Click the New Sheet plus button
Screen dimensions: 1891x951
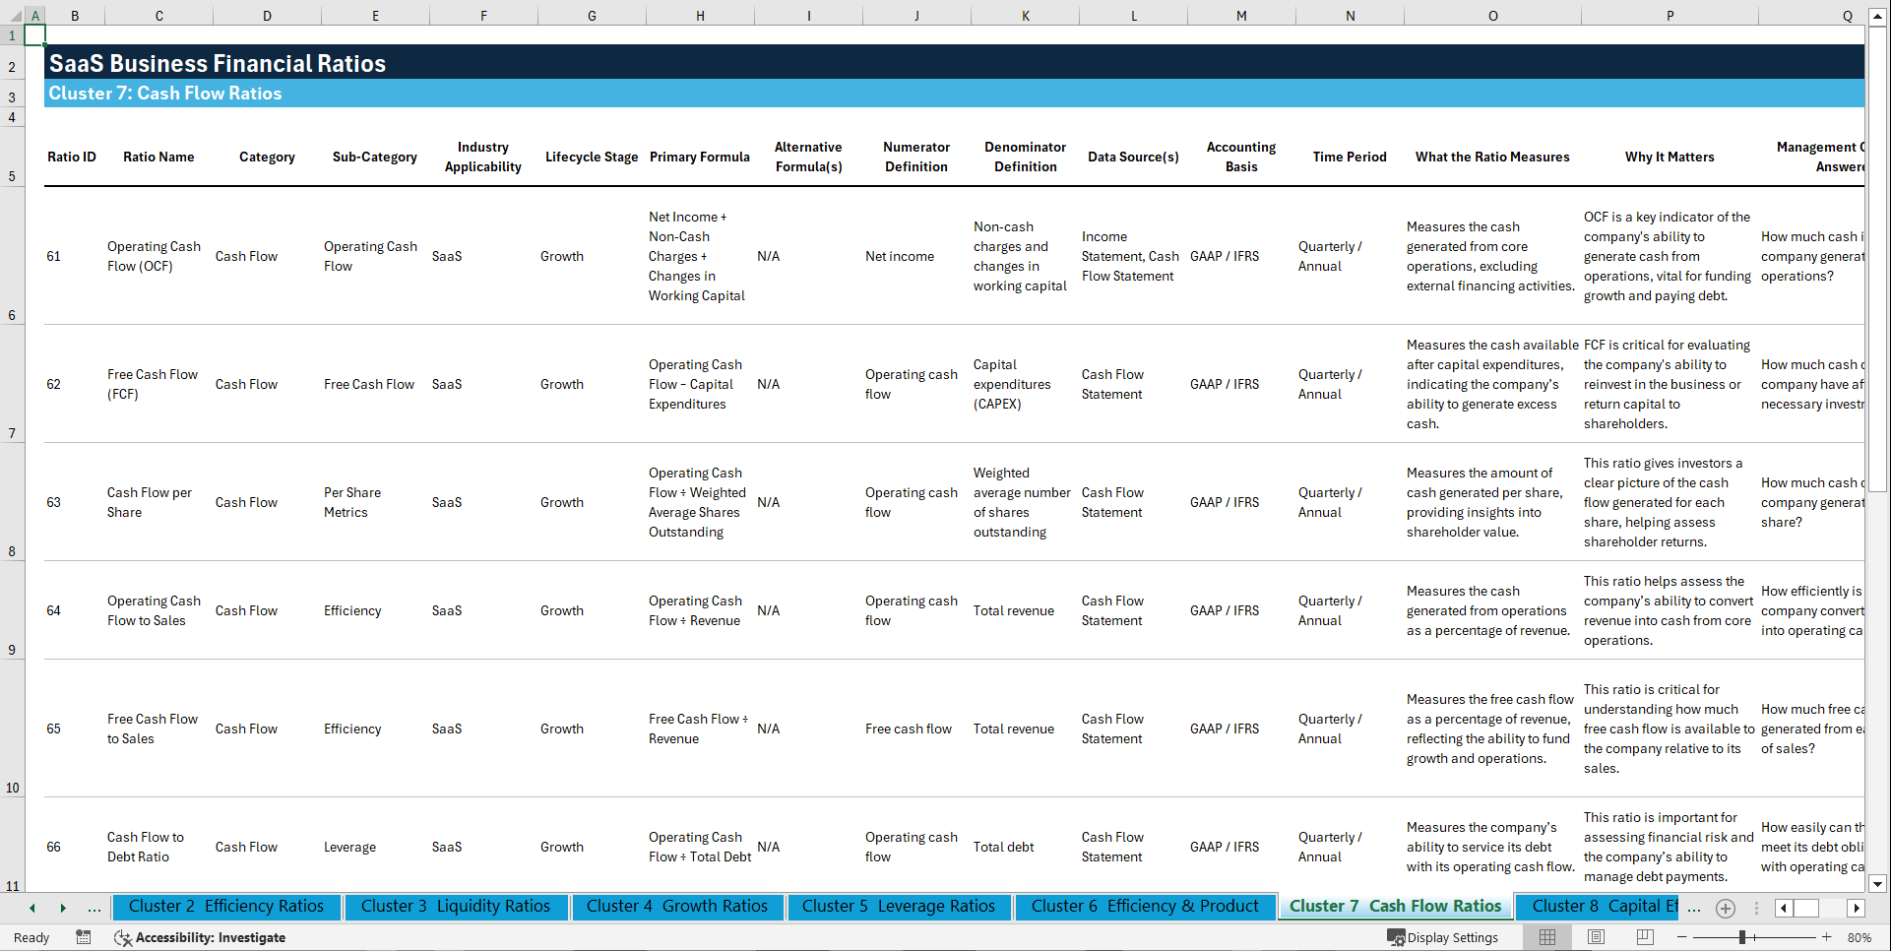click(1725, 908)
